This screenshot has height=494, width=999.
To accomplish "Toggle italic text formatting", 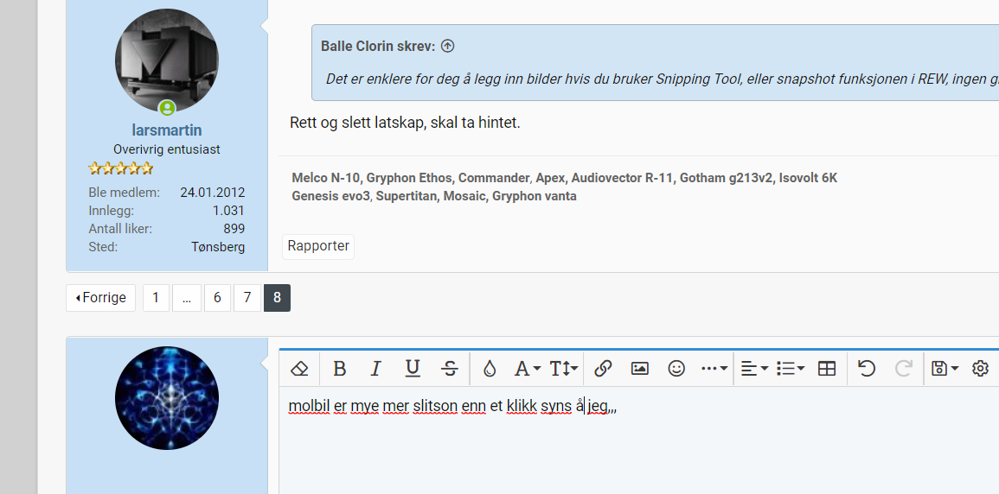I will click(376, 368).
